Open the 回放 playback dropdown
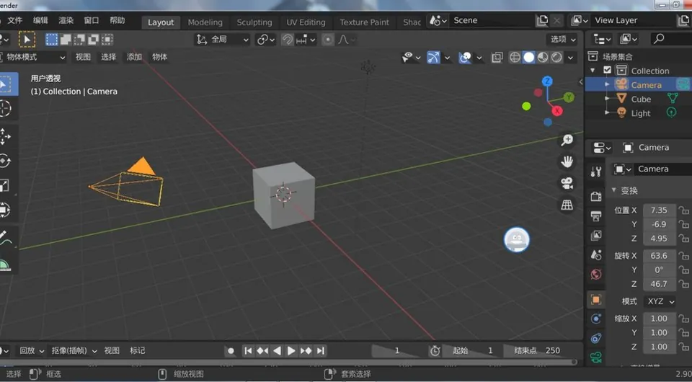This screenshot has height=382, width=692. click(32, 351)
